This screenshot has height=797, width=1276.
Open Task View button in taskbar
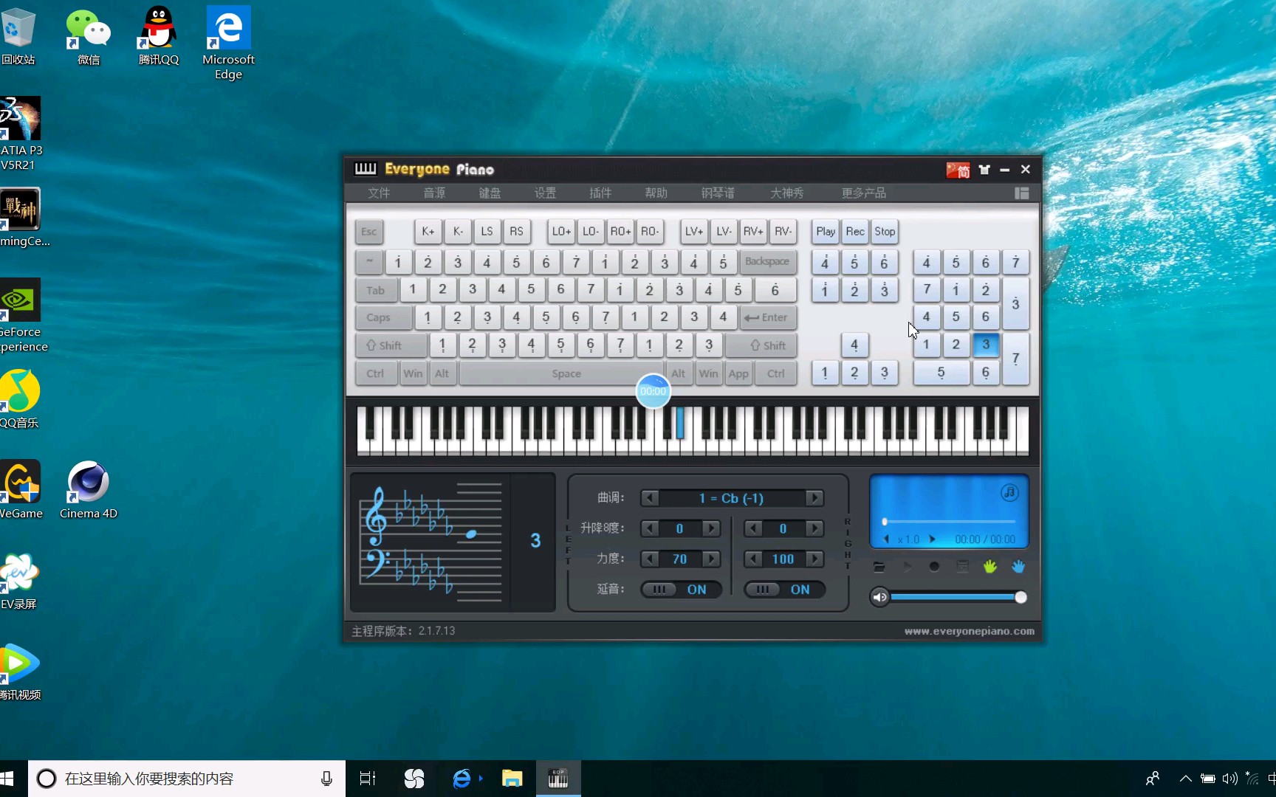pos(367,779)
